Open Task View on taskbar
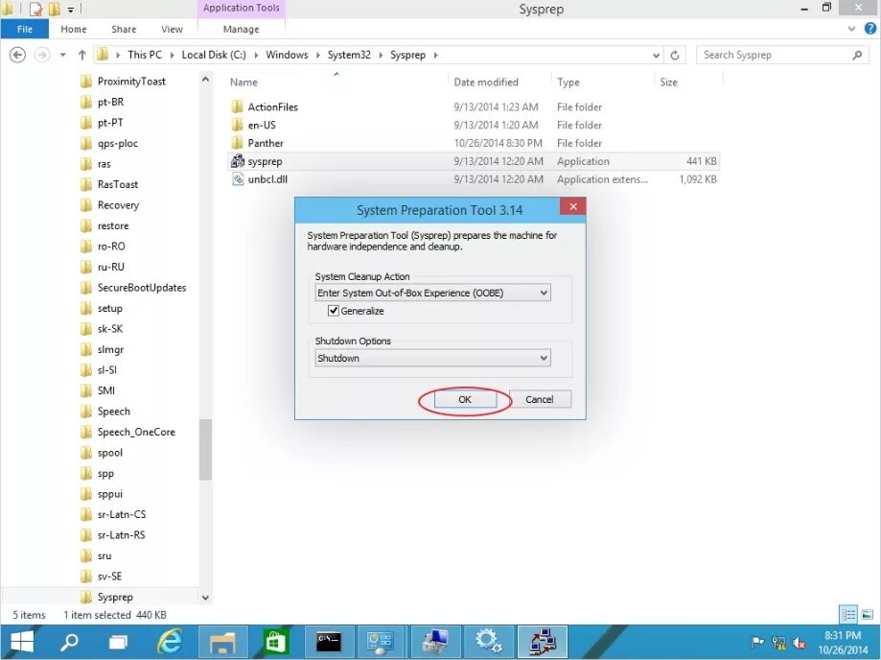The height and width of the screenshot is (660, 881). tap(118, 642)
